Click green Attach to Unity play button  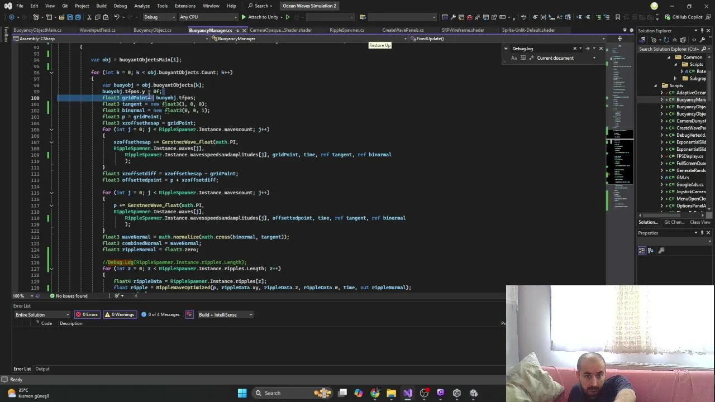244,17
